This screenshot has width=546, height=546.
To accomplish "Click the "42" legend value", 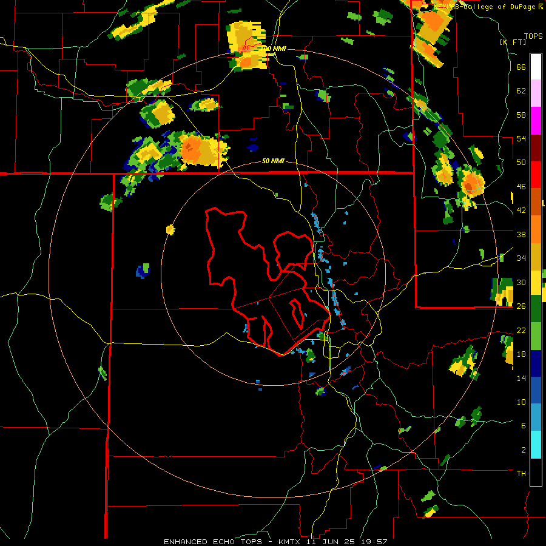I will [x=521, y=211].
